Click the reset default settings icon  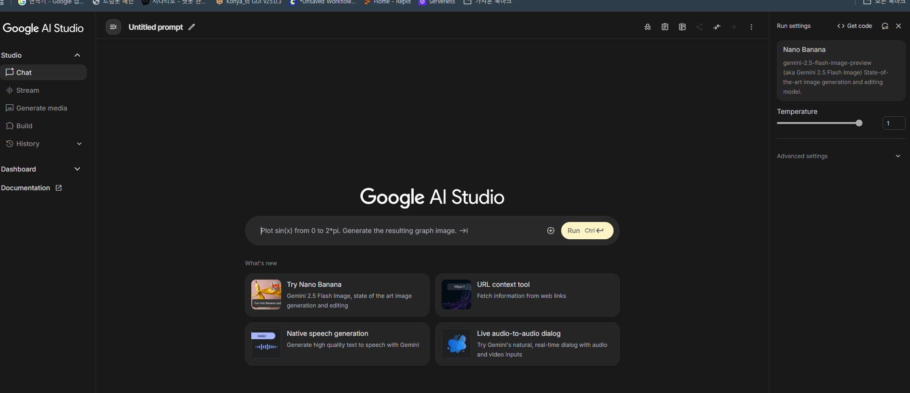point(885,26)
